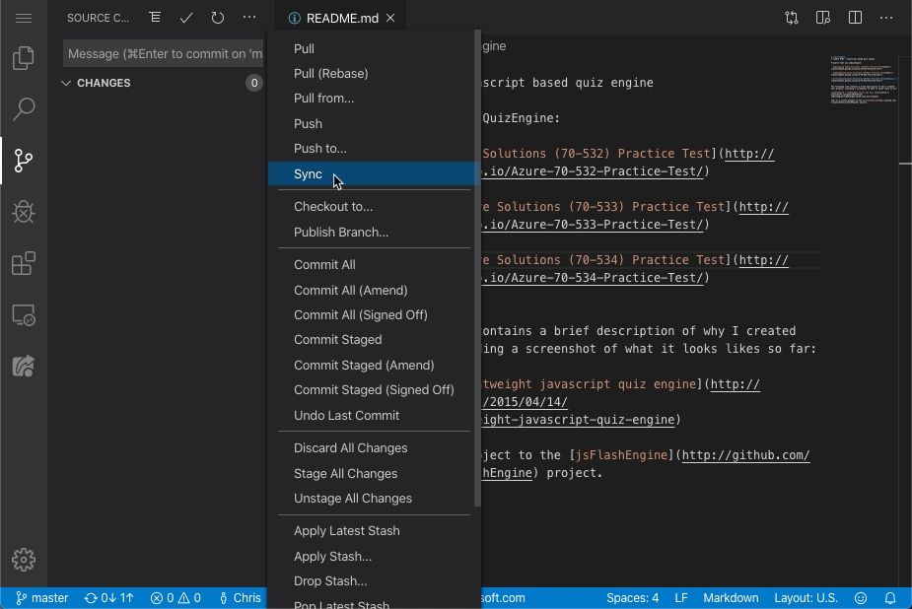Click the Commit checkmark icon

click(x=186, y=18)
